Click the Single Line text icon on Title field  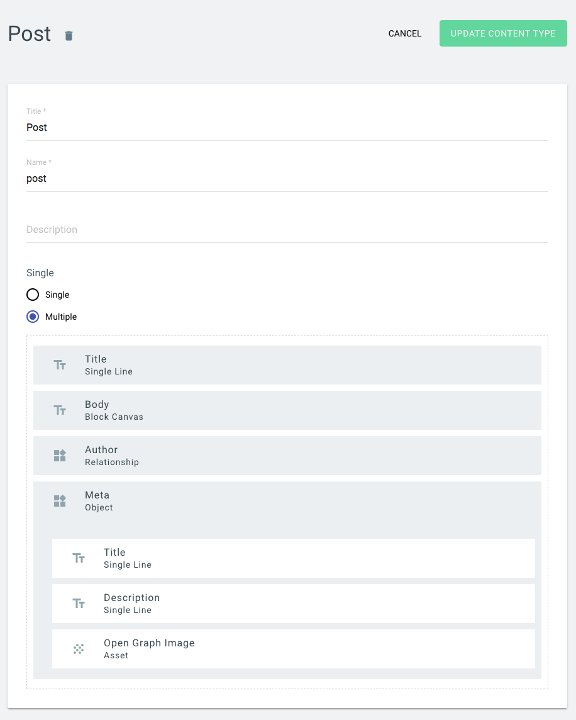[60, 364]
